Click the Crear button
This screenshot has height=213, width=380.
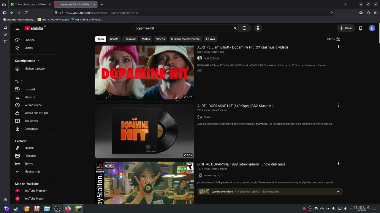pyautogui.click(x=346, y=28)
